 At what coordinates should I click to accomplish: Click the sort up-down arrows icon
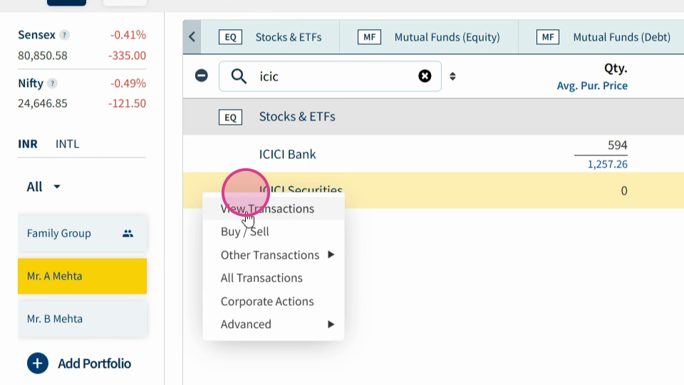(x=452, y=76)
